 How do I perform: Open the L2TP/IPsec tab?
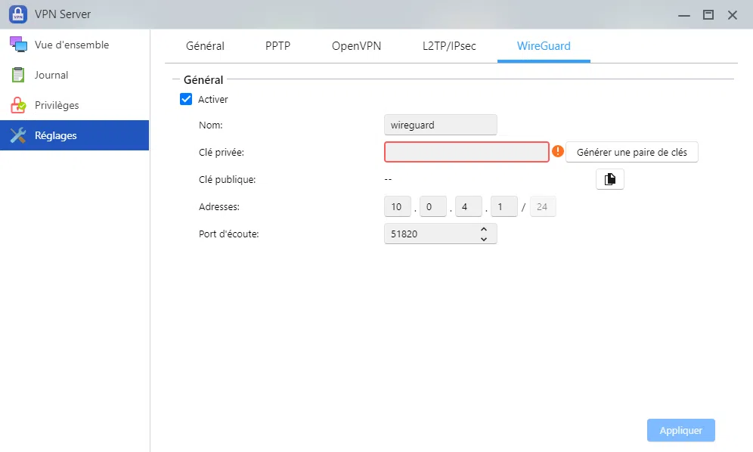pyautogui.click(x=449, y=46)
